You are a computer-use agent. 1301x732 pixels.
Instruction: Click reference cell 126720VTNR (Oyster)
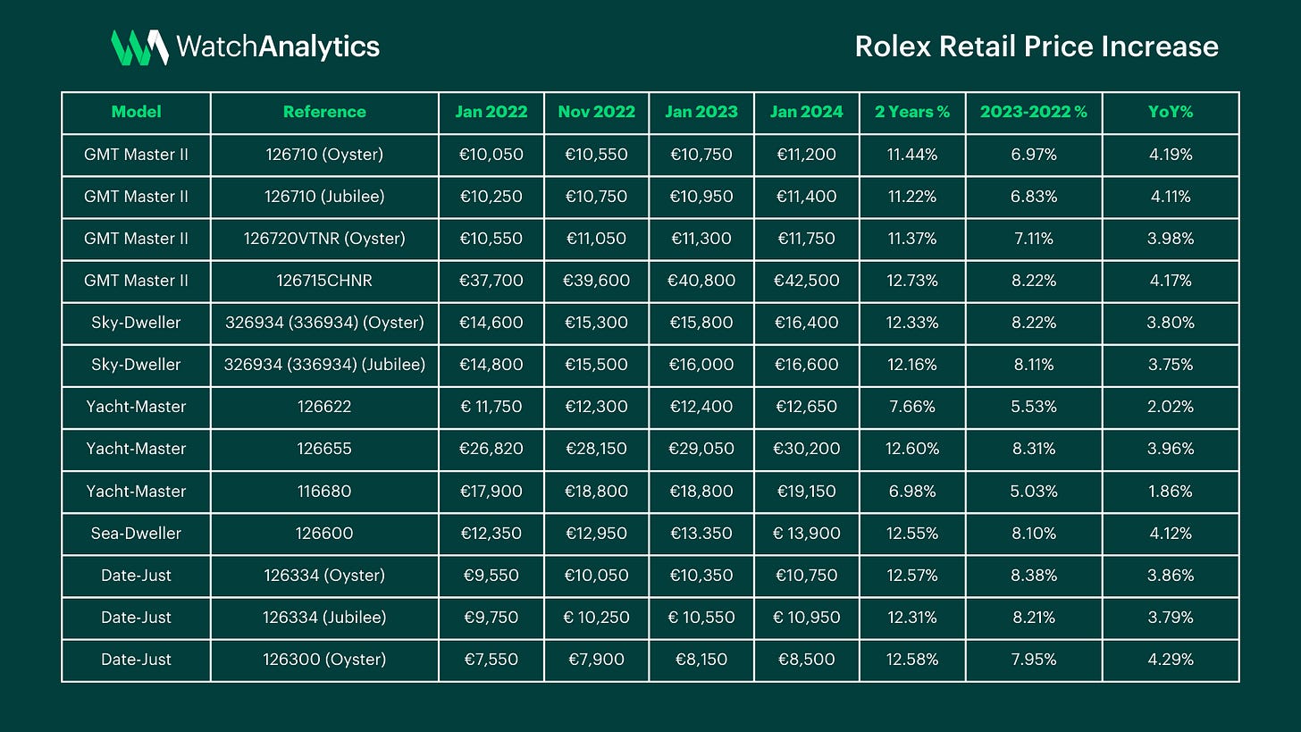(x=324, y=239)
